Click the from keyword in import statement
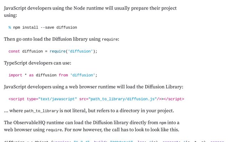This screenshot has height=142, width=228. point(63,75)
